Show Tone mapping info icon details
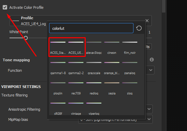The height and width of the screenshot is (131, 187). click(152, 60)
